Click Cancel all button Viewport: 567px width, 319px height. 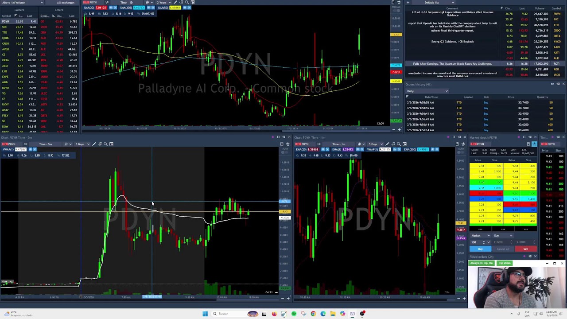[503, 249]
